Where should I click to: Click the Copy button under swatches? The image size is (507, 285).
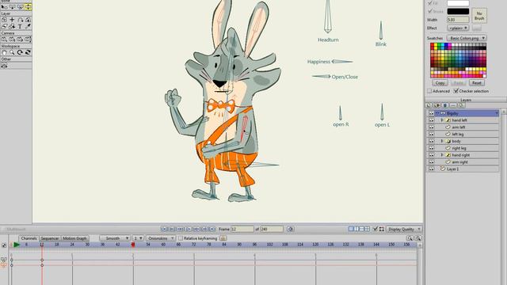tap(440, 83)
